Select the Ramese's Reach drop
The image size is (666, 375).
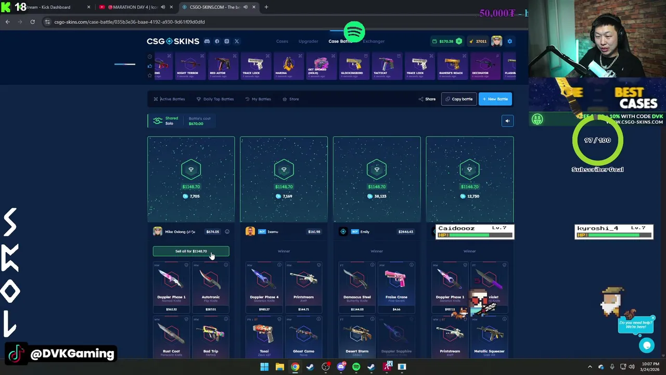[x=452, y=67]
